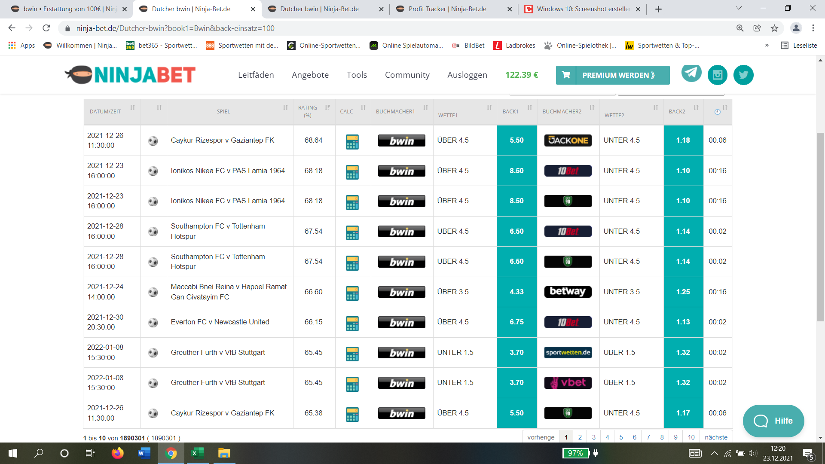
Task: Open Word from the taskbar
Action: pos(144,453)
